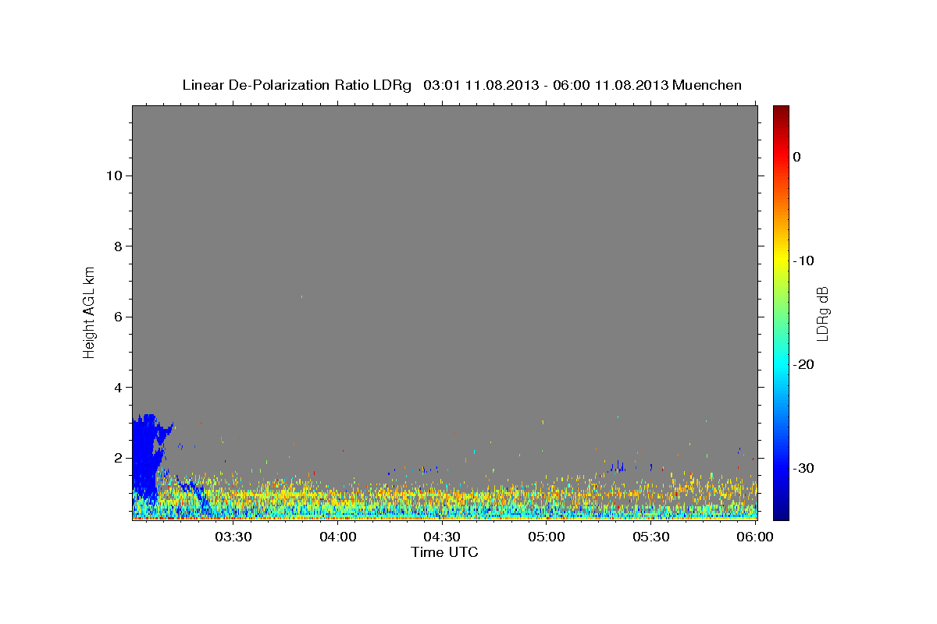Click the Time UTC axis label
937x624 pixels.
point(444,552)
